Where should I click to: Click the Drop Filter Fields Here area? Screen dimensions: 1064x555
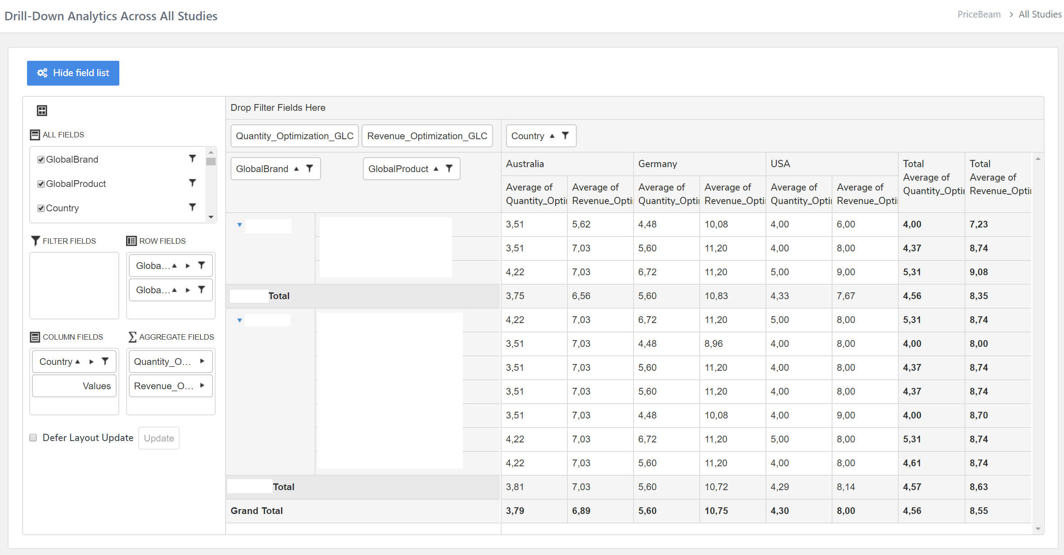coord(634,108)
